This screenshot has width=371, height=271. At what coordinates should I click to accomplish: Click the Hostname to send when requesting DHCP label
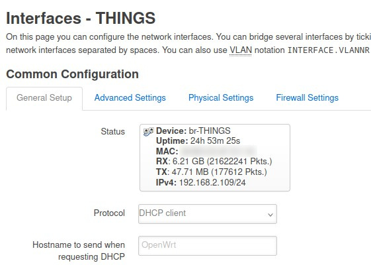click(x=79, y=250)
